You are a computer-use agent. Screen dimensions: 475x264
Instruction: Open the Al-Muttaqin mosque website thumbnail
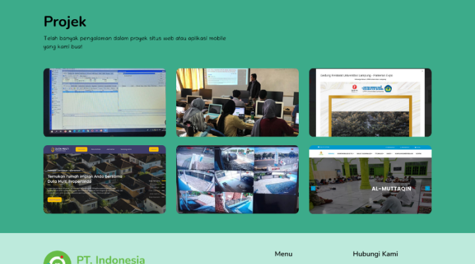(370, 180)
